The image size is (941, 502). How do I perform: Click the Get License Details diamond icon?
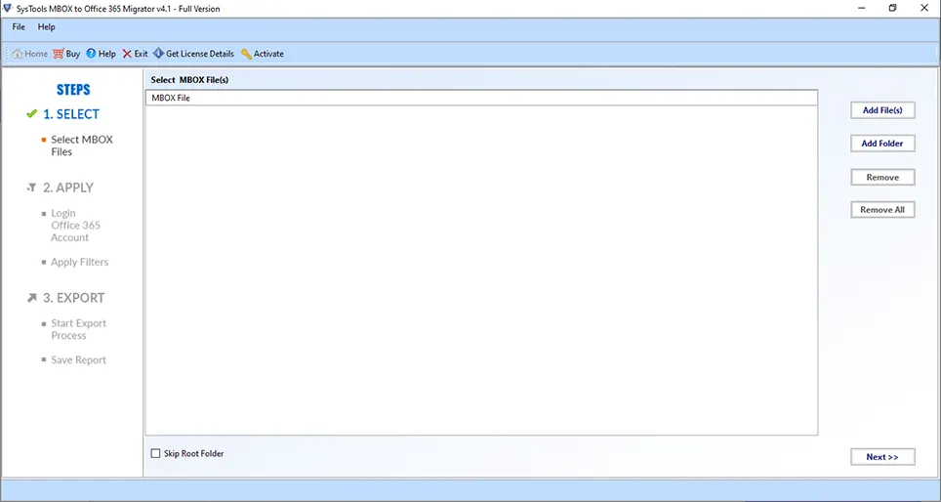click(x=158, y=54)
